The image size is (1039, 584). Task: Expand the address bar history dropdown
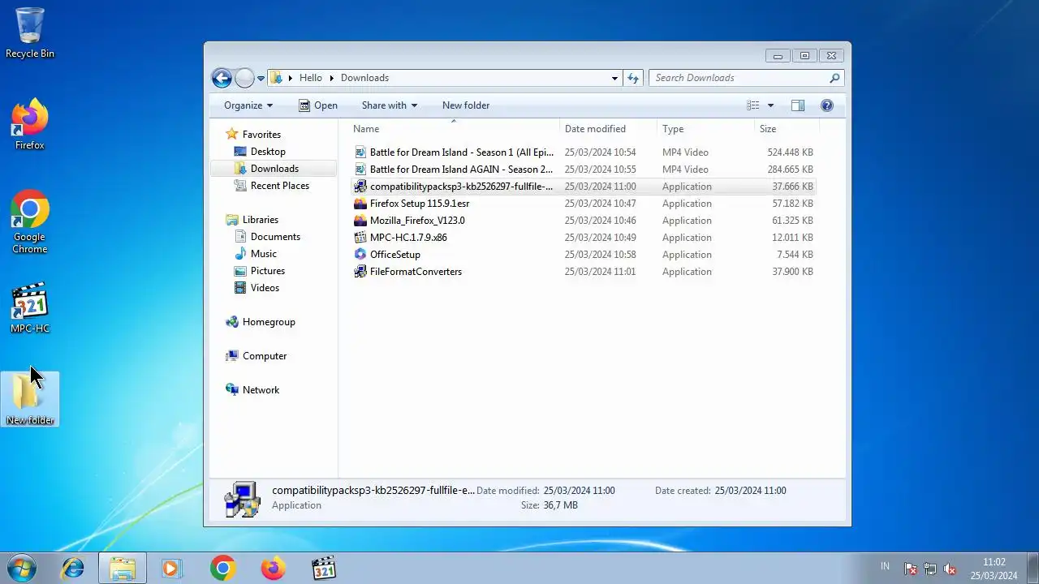tap(614, 79)
